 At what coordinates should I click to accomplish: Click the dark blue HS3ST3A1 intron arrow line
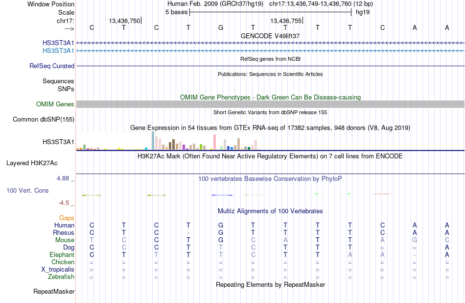pyautogui.click(x=271, y=43)
